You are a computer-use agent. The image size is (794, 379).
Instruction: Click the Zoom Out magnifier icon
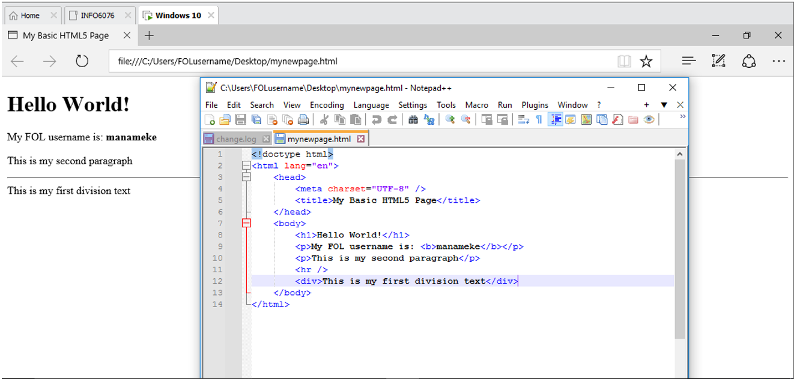465,120
